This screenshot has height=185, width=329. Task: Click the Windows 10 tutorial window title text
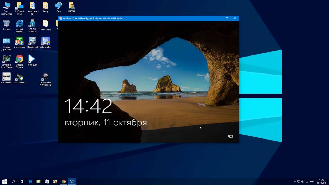(x=93, y=18)
